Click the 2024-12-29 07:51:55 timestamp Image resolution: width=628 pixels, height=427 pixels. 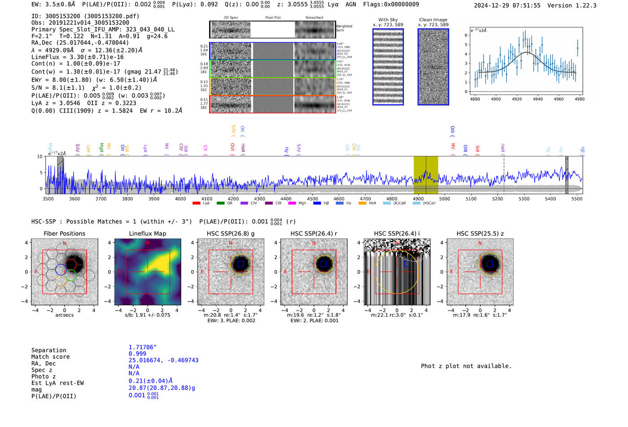tap(507, 5)
